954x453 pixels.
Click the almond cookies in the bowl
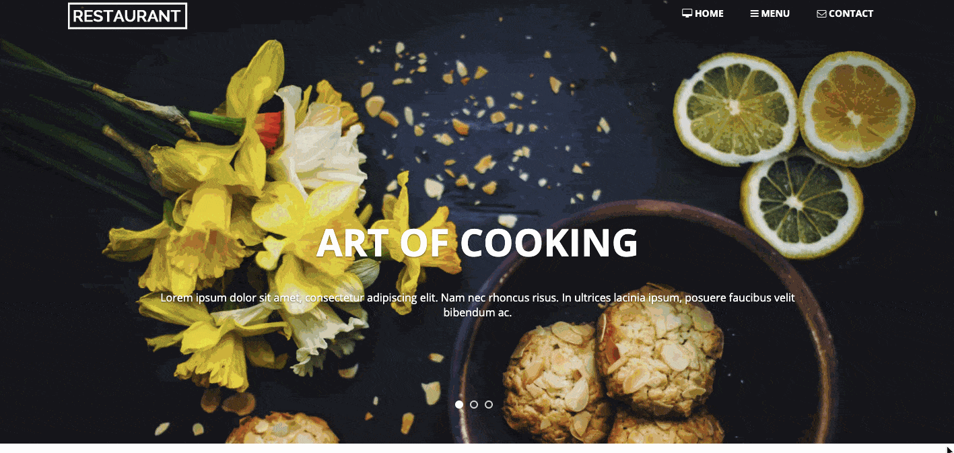613,377
